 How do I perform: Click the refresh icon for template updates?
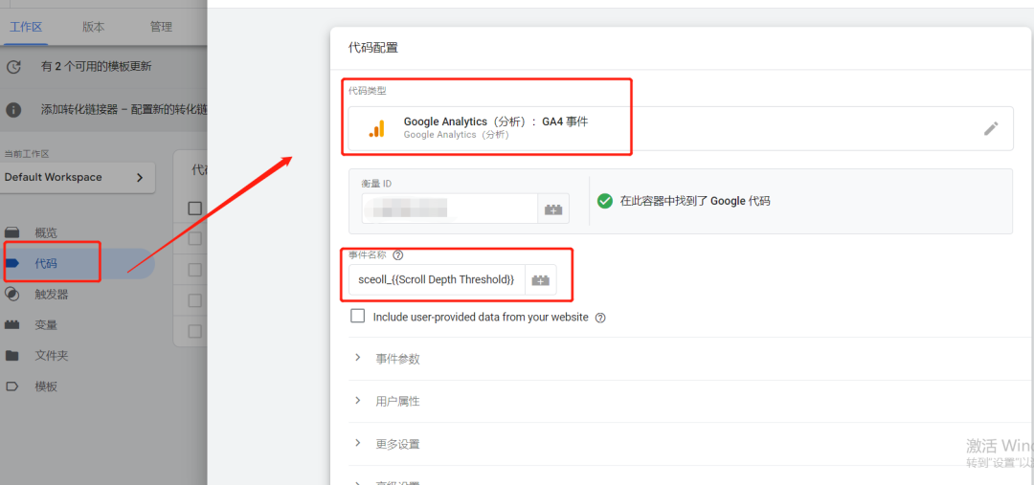13,67
